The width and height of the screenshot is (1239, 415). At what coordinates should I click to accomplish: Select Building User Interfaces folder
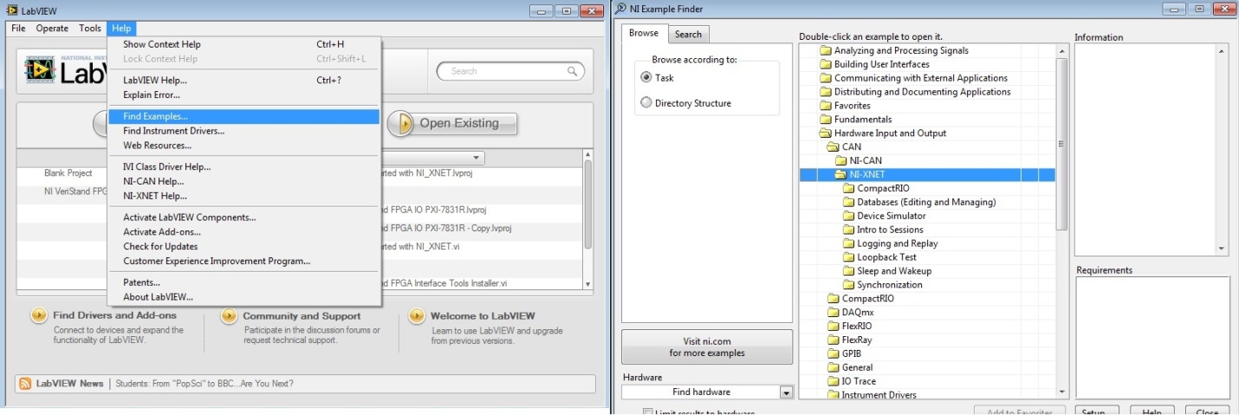coord(874,64)
